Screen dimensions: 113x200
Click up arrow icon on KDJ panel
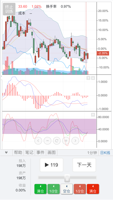(93, 114)
